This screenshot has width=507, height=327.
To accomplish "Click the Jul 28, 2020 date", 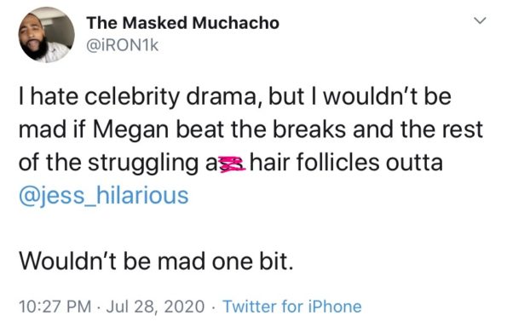I will [156, 307].
